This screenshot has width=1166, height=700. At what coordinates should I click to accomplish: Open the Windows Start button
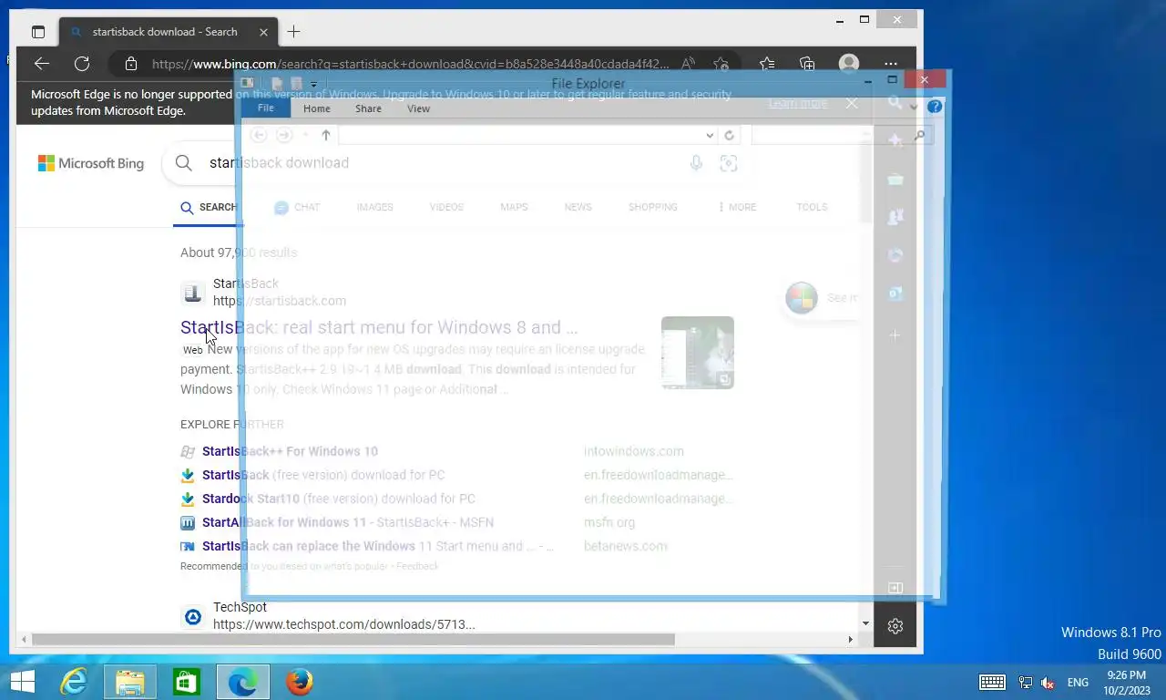(x=22, y=682)
